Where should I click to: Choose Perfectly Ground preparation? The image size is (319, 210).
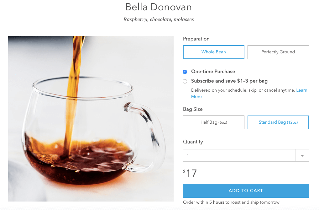(278, 52)
